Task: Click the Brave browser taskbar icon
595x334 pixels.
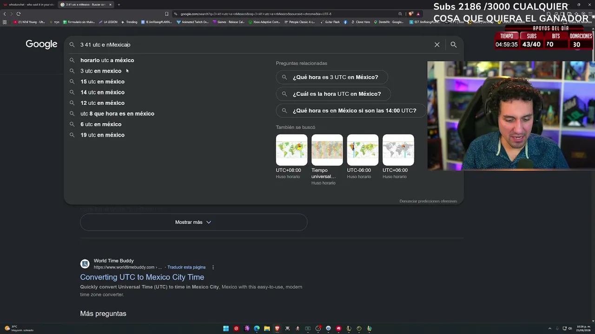Action: coord(277,328)
